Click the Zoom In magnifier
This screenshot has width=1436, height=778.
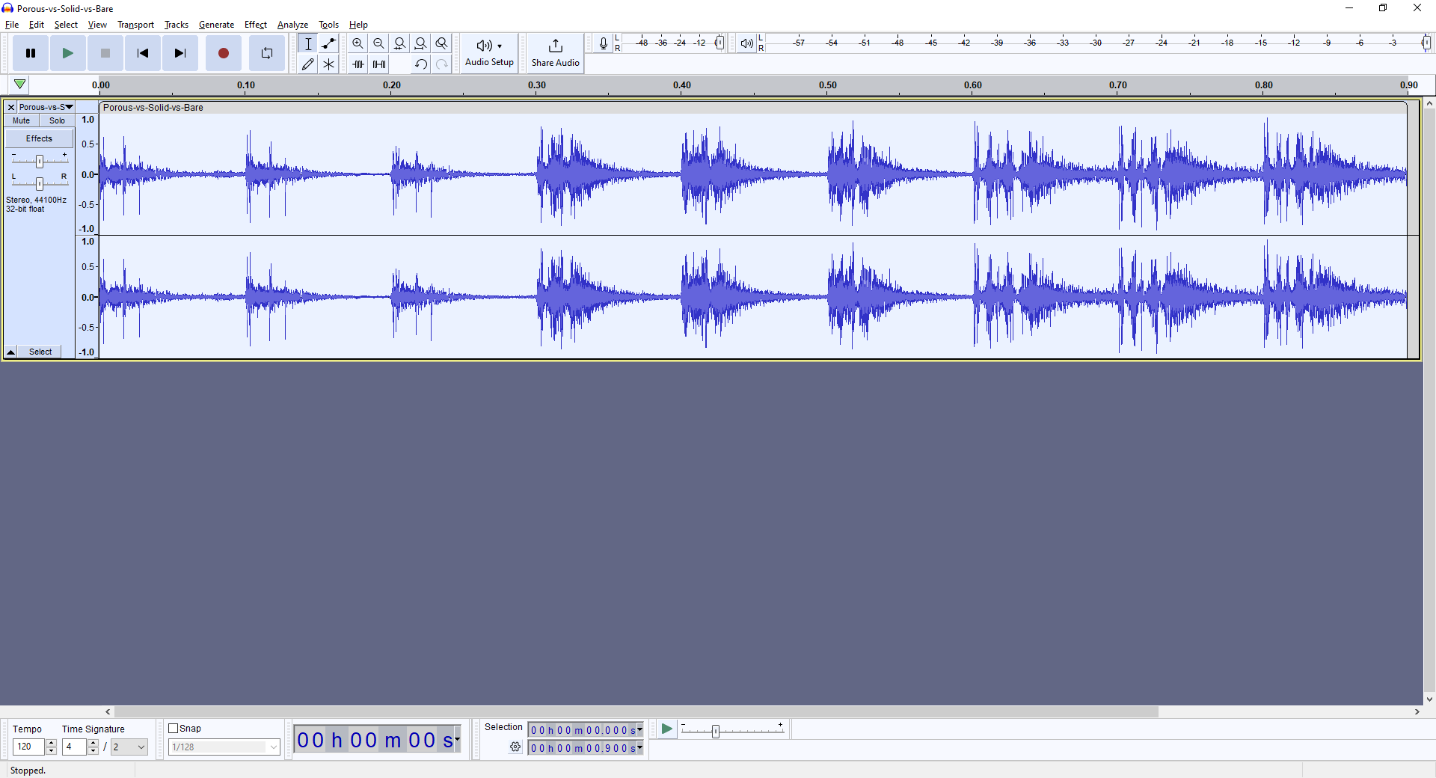click(x=358, y=43)
